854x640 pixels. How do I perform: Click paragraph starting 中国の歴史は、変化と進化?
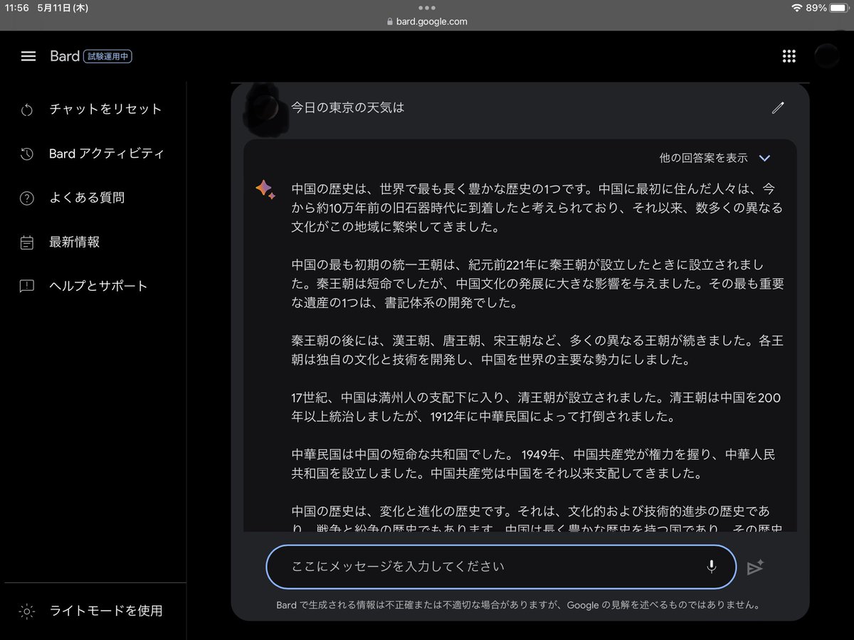pyautogui.click(x=537, y=520)
